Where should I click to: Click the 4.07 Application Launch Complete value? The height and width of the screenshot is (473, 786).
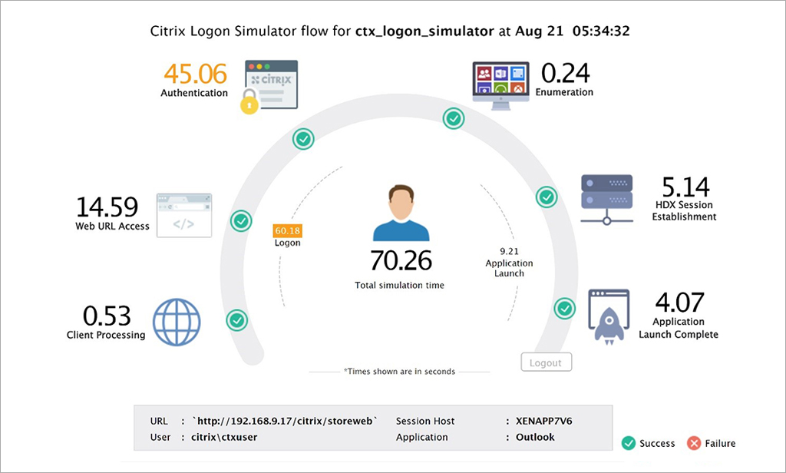tap(680, 303)
